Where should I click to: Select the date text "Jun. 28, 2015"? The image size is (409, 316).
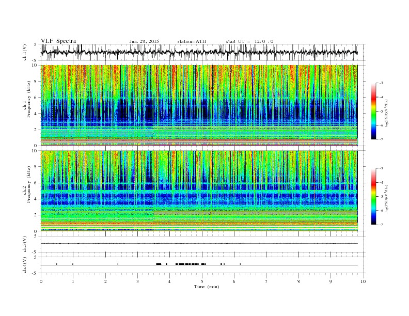(x=144, y=41)
